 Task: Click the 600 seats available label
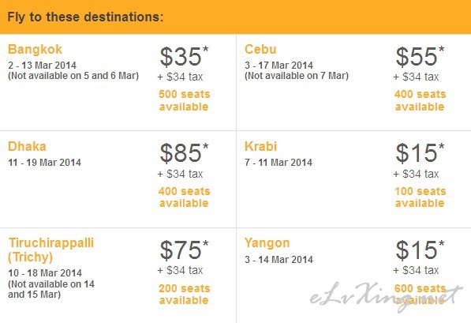[x=420, y=294]
